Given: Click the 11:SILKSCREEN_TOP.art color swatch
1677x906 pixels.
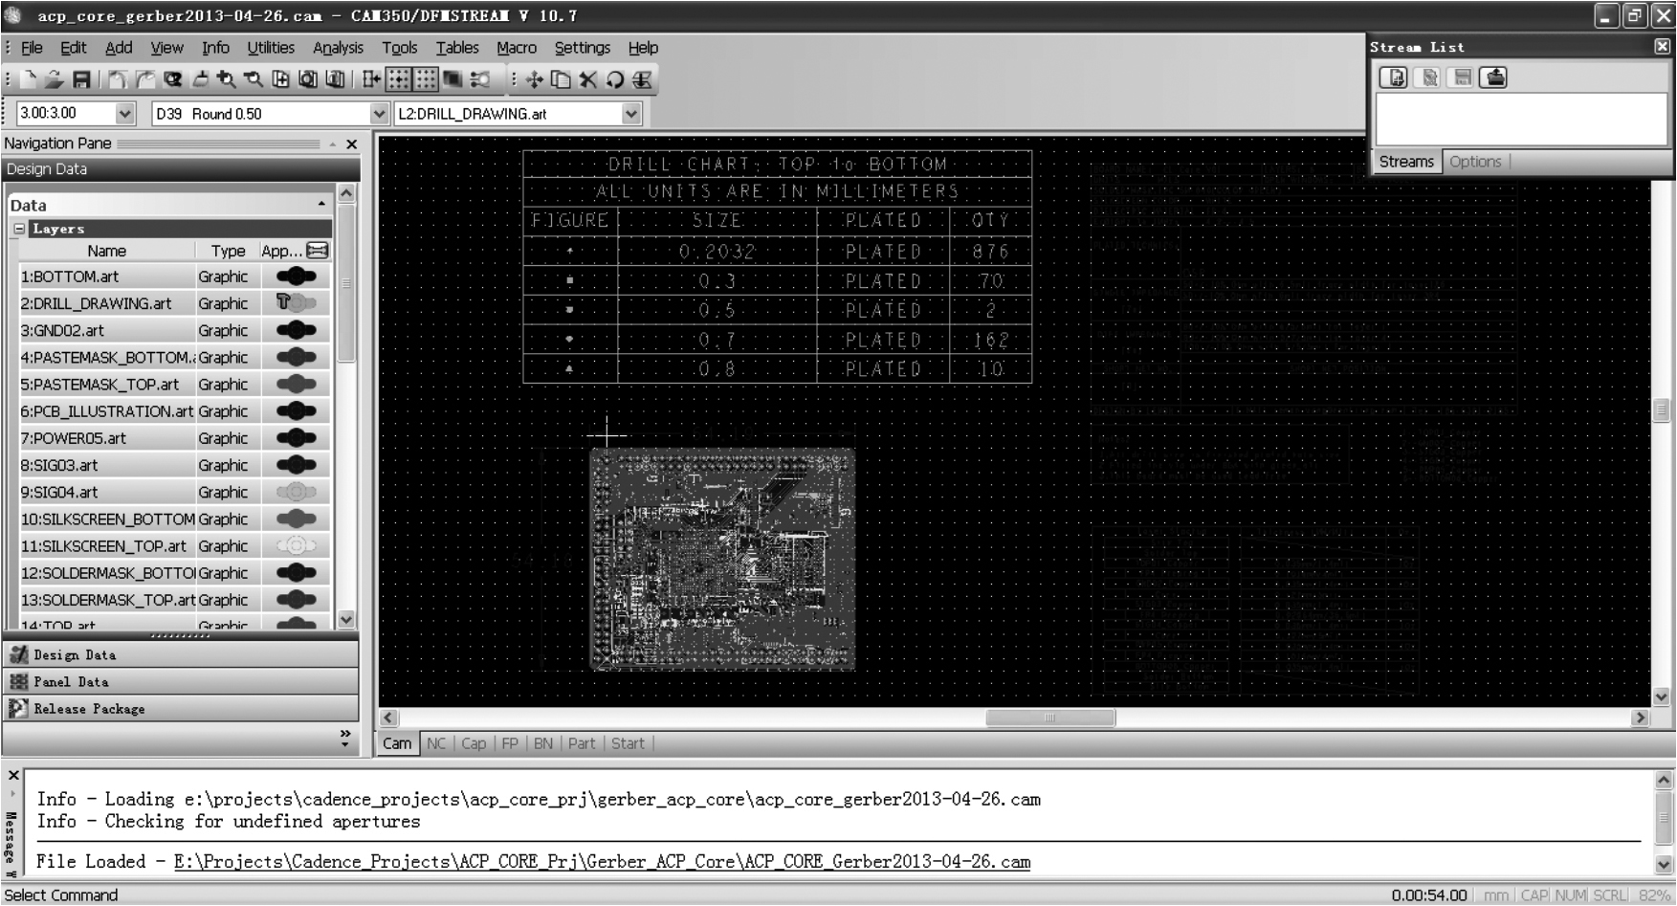Looking at the screenshot, I should [296, 546].
